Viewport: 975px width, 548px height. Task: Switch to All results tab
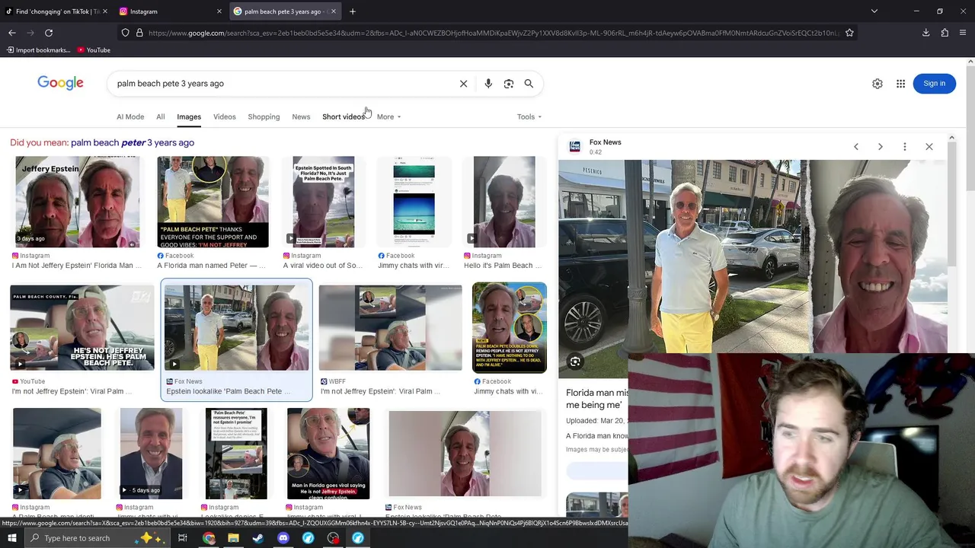161,116
